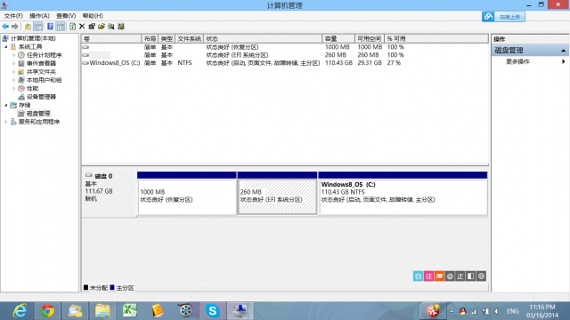The height and width of the screenshot is (320, 570).
Task: Expand the 性能 tree node
Action: (x=14, y=89)
